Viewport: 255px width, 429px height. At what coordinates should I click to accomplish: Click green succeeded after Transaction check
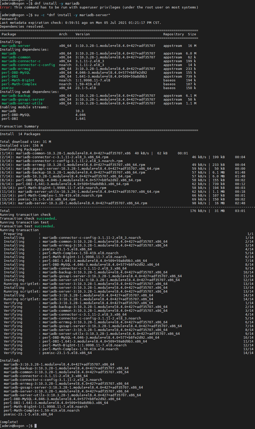point(46,219)
